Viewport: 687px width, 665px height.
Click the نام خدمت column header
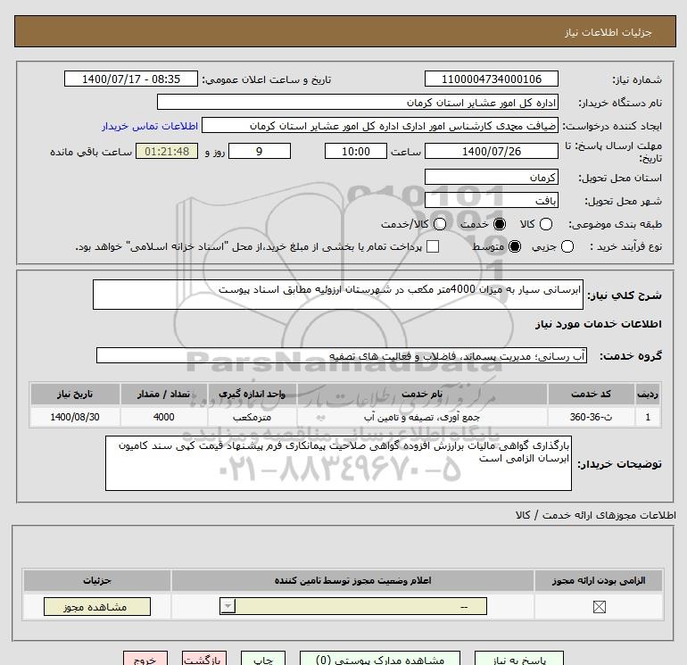coord(422,394)
